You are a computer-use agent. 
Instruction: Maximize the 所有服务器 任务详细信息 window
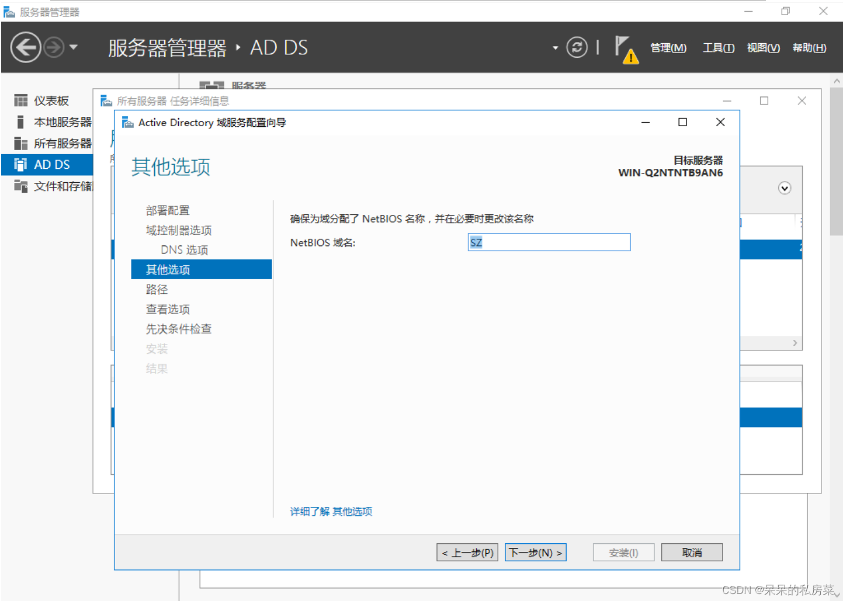click(x=764, y=101)
